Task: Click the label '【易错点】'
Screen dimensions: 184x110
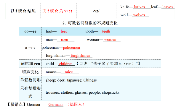Action: pos(16,104)
